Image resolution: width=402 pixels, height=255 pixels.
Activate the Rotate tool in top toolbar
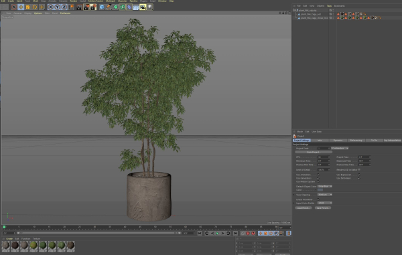tap(35, 7)
